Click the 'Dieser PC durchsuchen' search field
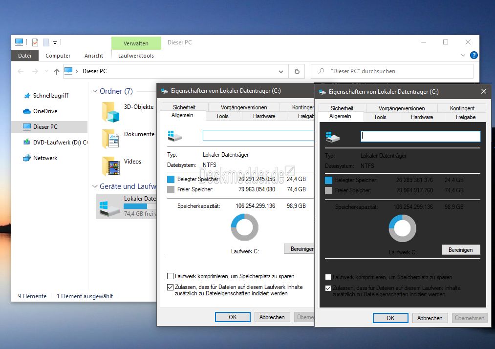This screenshot has width=495, height=349. tap(392, 71)
